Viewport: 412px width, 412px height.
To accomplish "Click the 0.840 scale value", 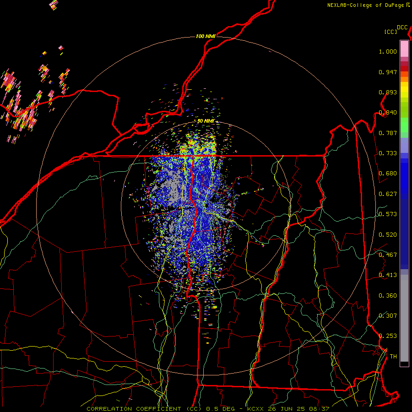I will coord(388,113).
